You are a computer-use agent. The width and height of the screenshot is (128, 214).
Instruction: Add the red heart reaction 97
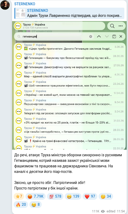click(90, 196)
